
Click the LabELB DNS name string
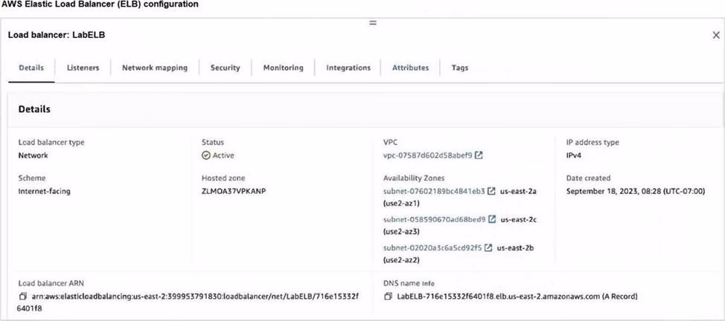point(517,296)
